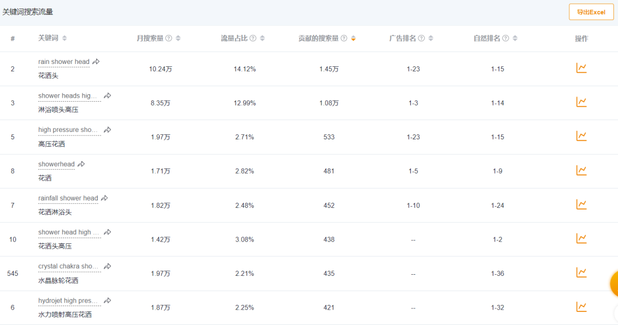
Task: View trend chart for hydrojet high pressure keyword
Action: tap(581, 307)
